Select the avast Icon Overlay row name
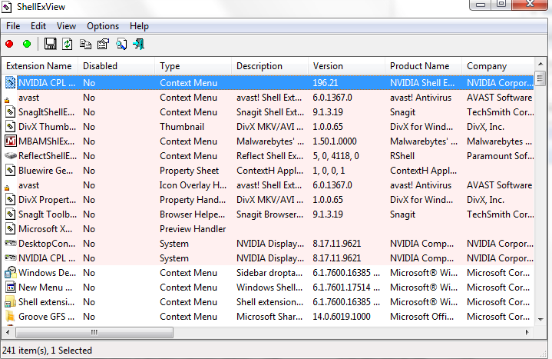552x359 pixels. point(29,185)
